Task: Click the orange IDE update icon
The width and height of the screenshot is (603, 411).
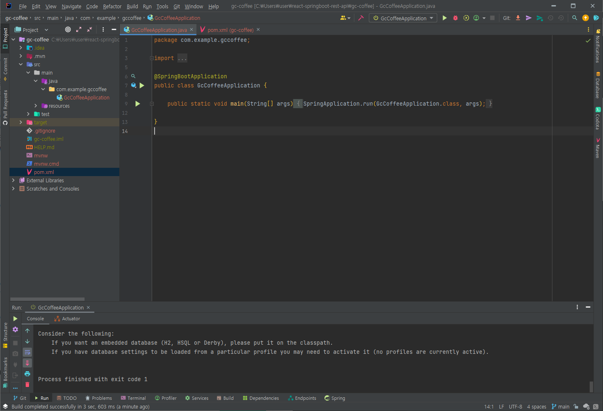Action: click(585, 18)
